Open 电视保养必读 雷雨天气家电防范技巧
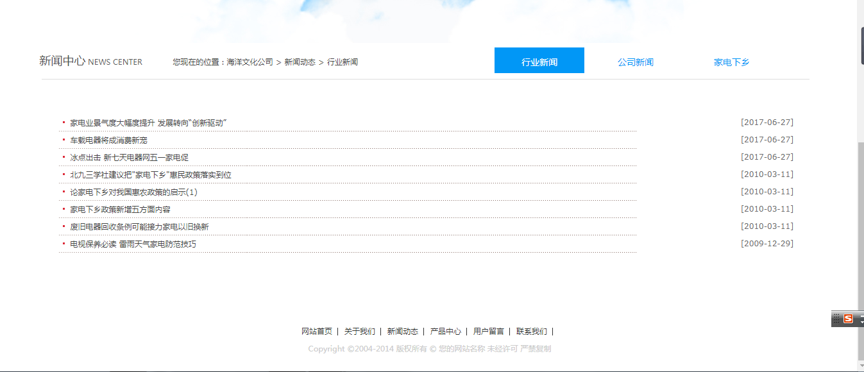Viewport: 864px width, 372px height. [133, 244]
